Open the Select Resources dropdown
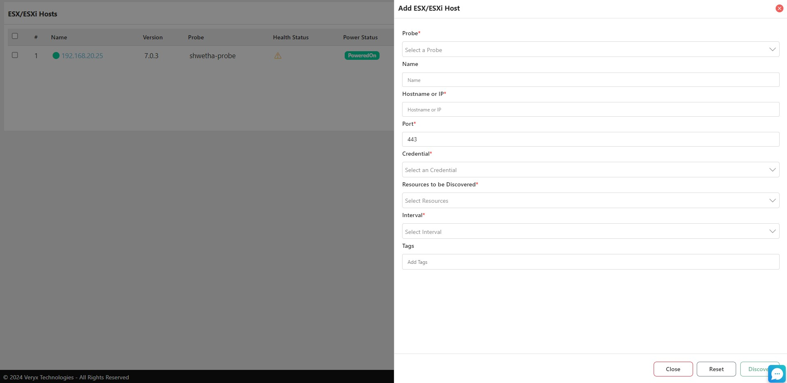The height and width of the screenshot is (383, 787). (590, 201)
